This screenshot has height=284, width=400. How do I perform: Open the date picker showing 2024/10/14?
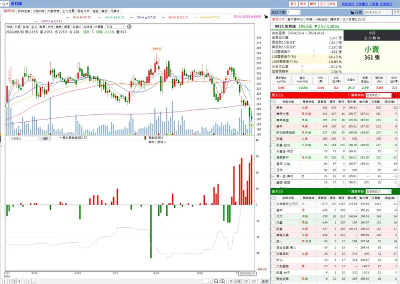[x=377, y=12]
